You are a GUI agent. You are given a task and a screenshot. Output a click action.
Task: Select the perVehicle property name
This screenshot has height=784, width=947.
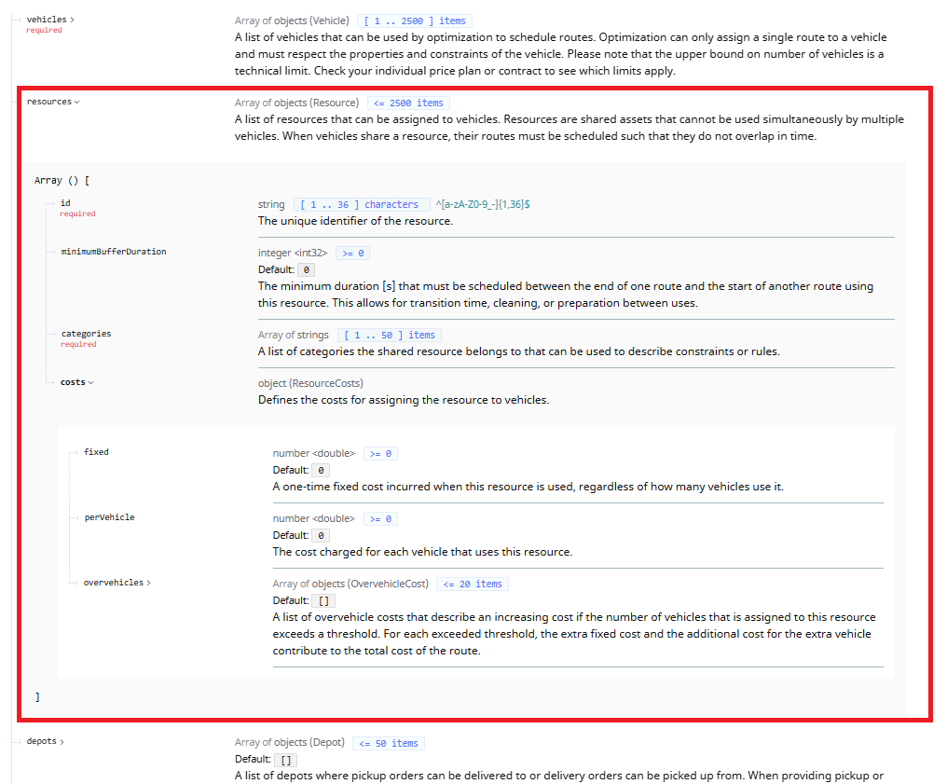pos(109,517)
